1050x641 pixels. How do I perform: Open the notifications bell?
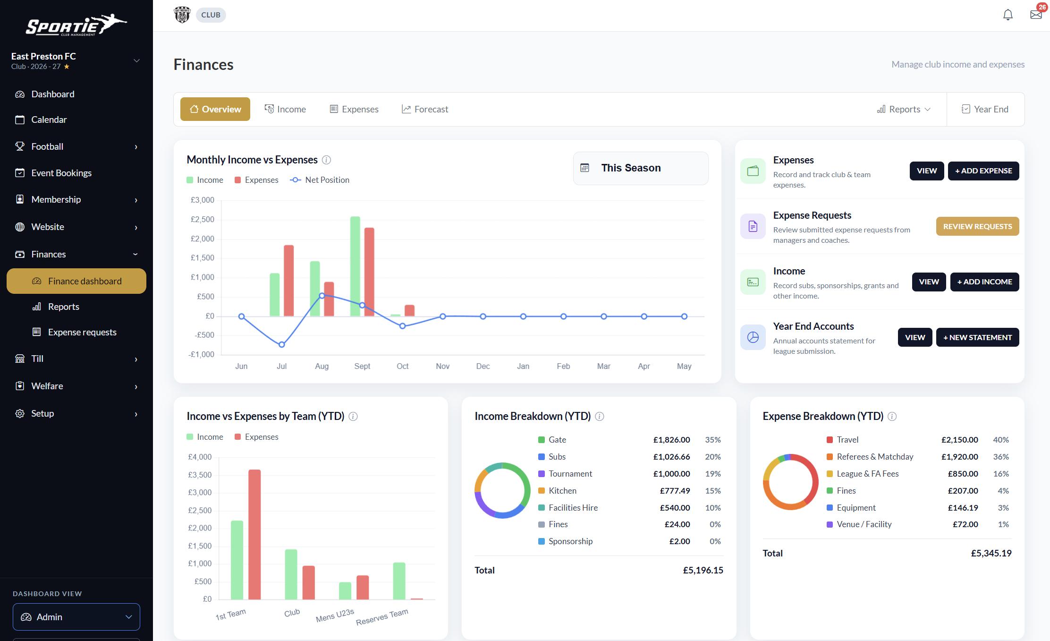coord(1008,15)
